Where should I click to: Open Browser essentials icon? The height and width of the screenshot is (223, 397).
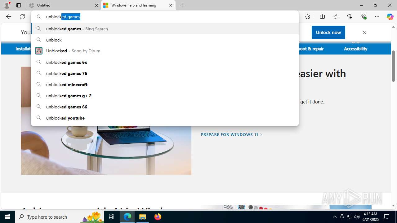(364, 17)
